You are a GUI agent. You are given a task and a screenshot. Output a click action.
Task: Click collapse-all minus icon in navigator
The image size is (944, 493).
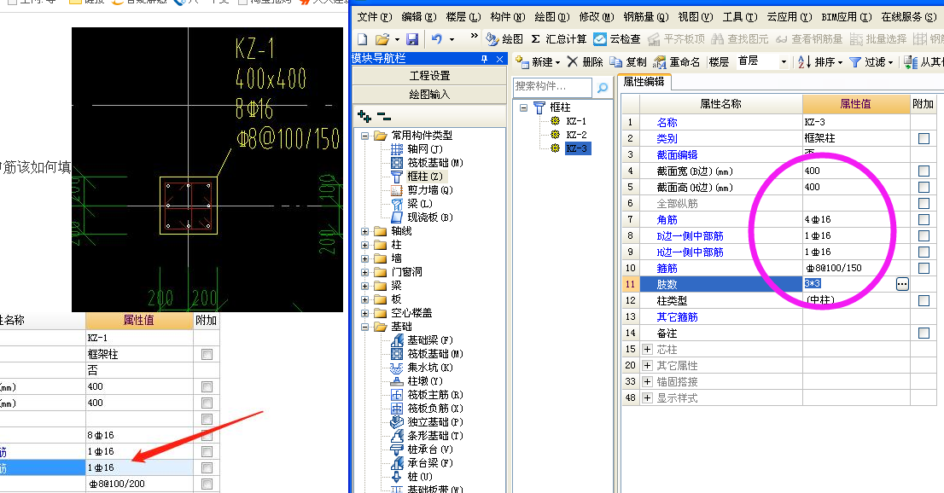tap(383, 116)
